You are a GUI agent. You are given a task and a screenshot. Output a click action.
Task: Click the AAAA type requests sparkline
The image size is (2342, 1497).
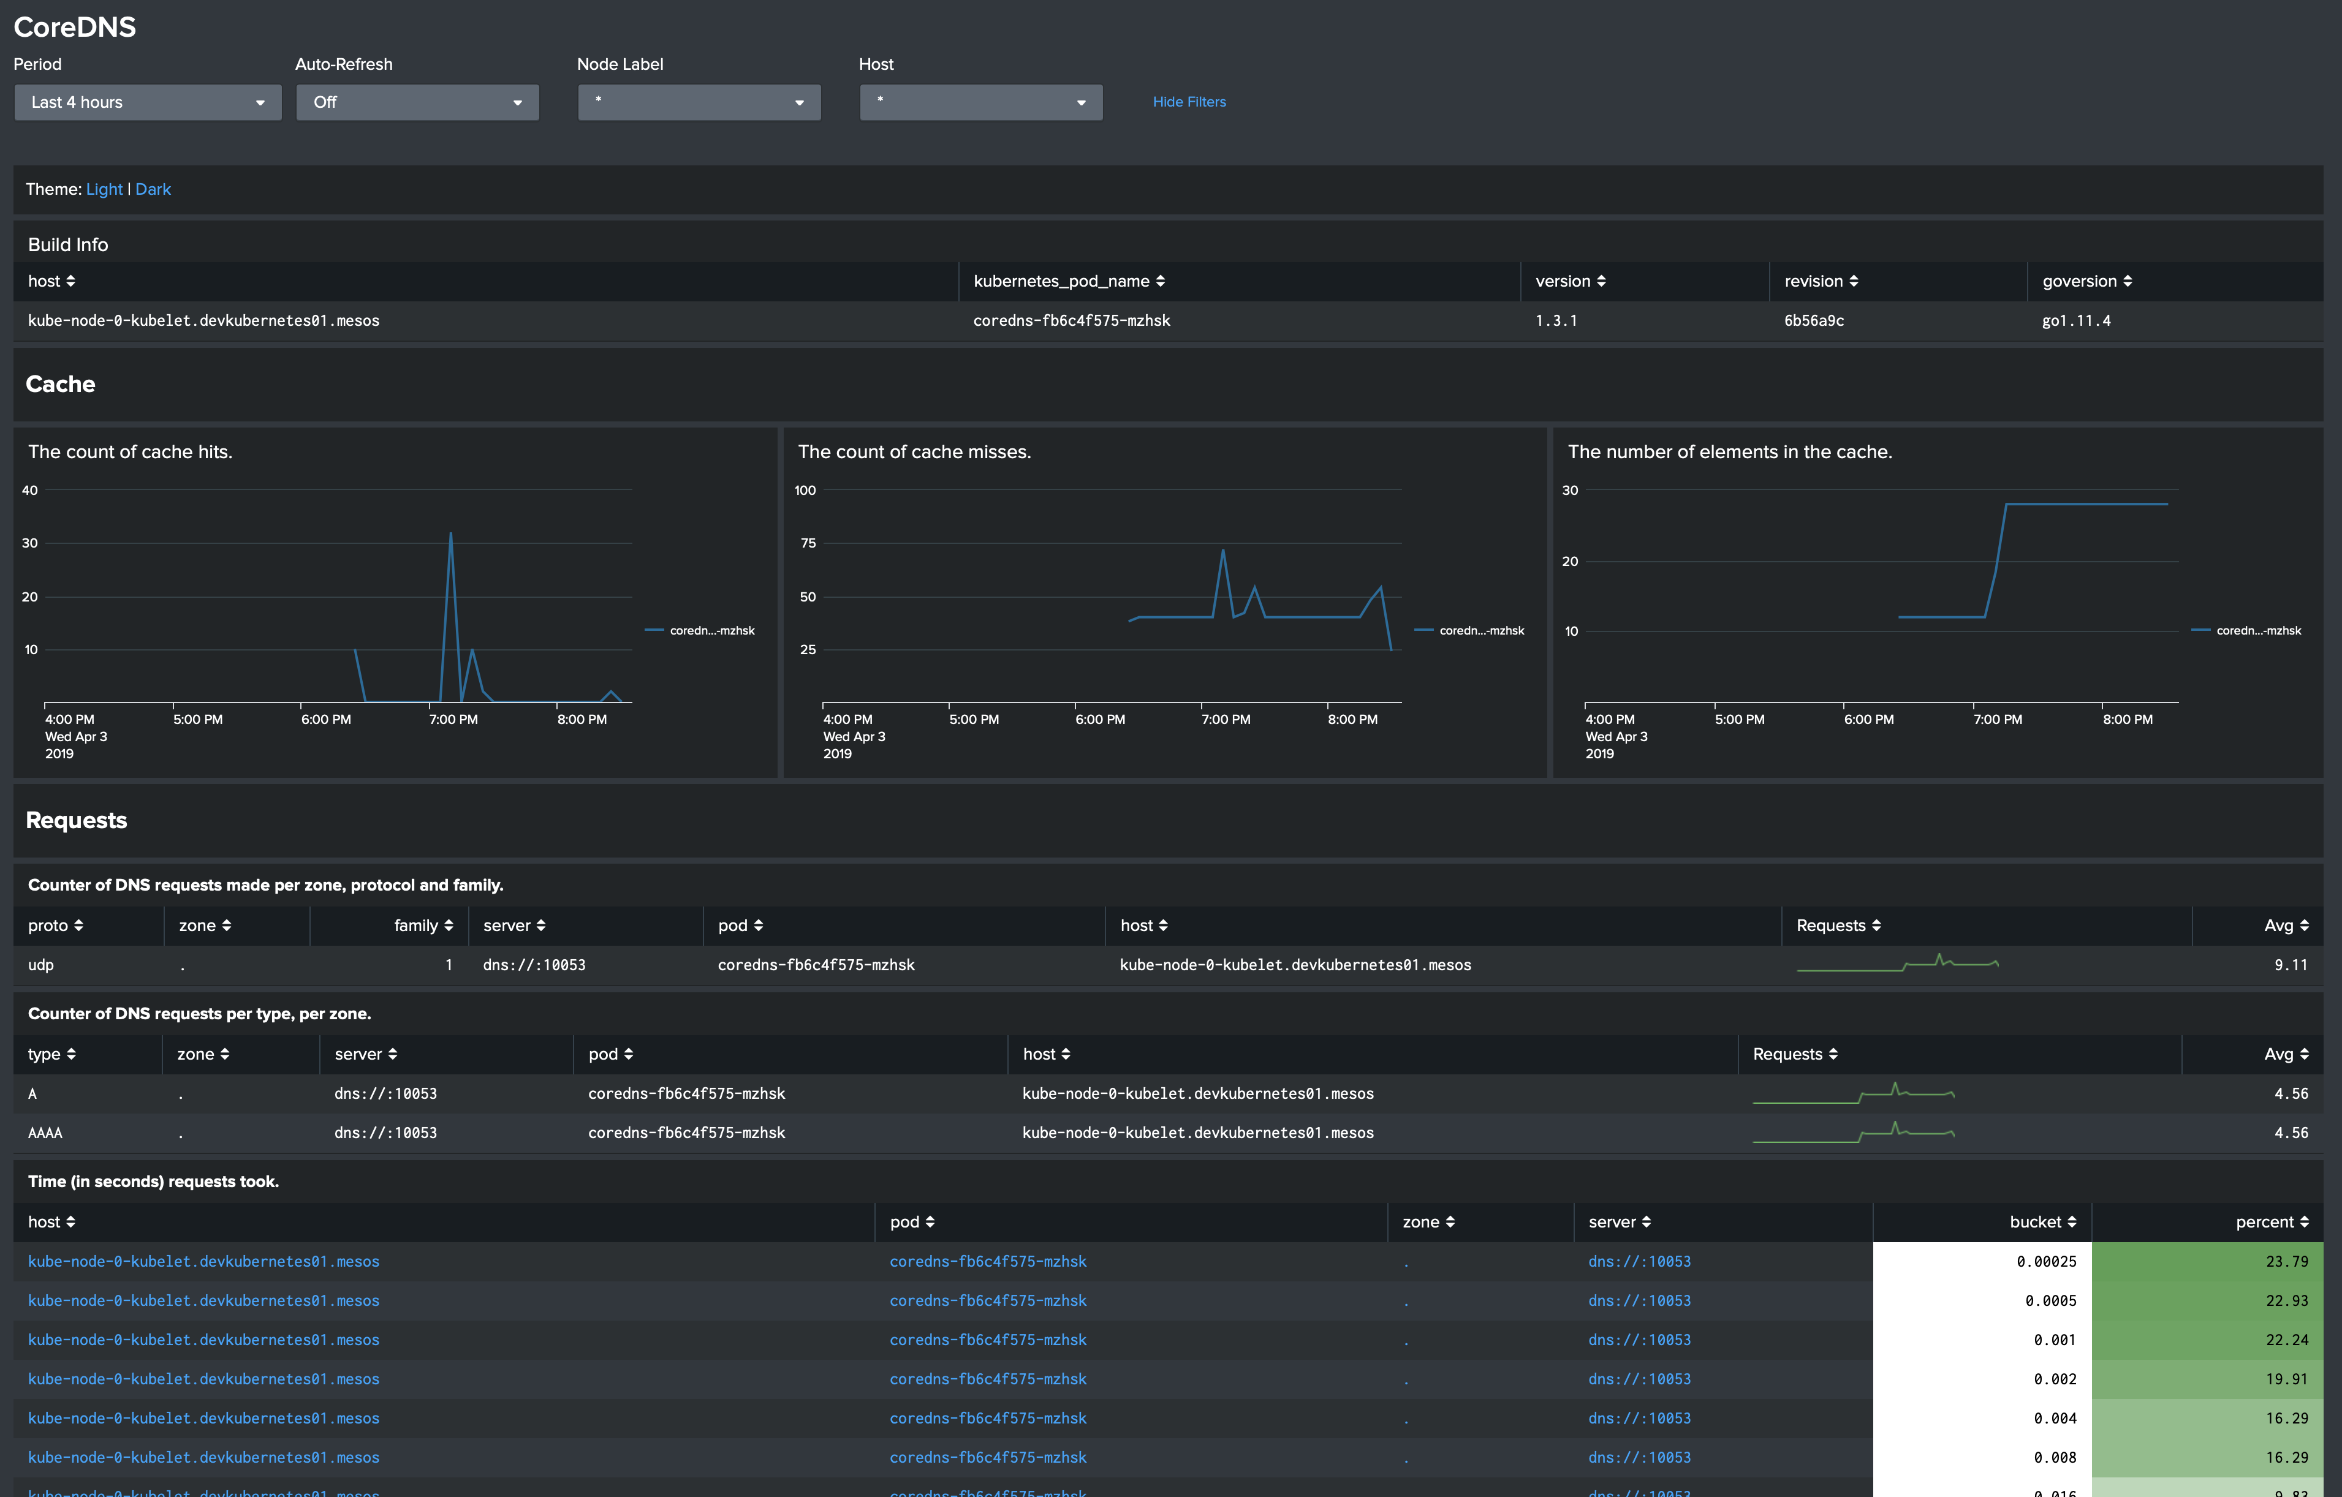tap(1853, 1131)
